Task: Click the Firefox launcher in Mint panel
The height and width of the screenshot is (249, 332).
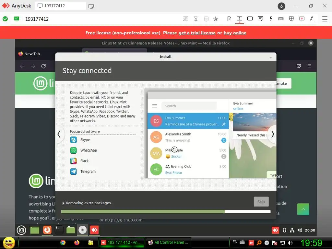Action: [x=47, y=230]
